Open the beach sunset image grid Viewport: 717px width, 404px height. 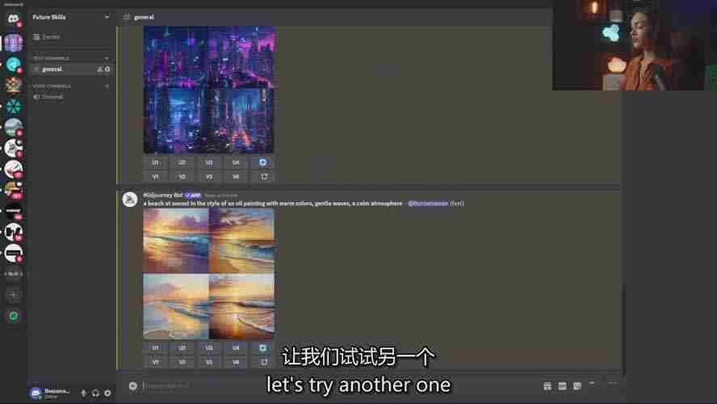pyautogui.click(x=208, y=273)
